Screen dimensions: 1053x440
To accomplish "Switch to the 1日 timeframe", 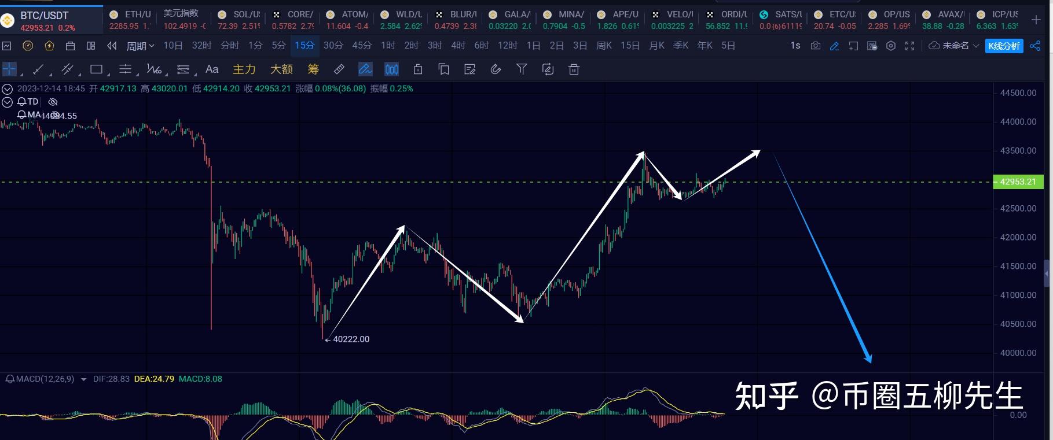I will click(533, 45).
